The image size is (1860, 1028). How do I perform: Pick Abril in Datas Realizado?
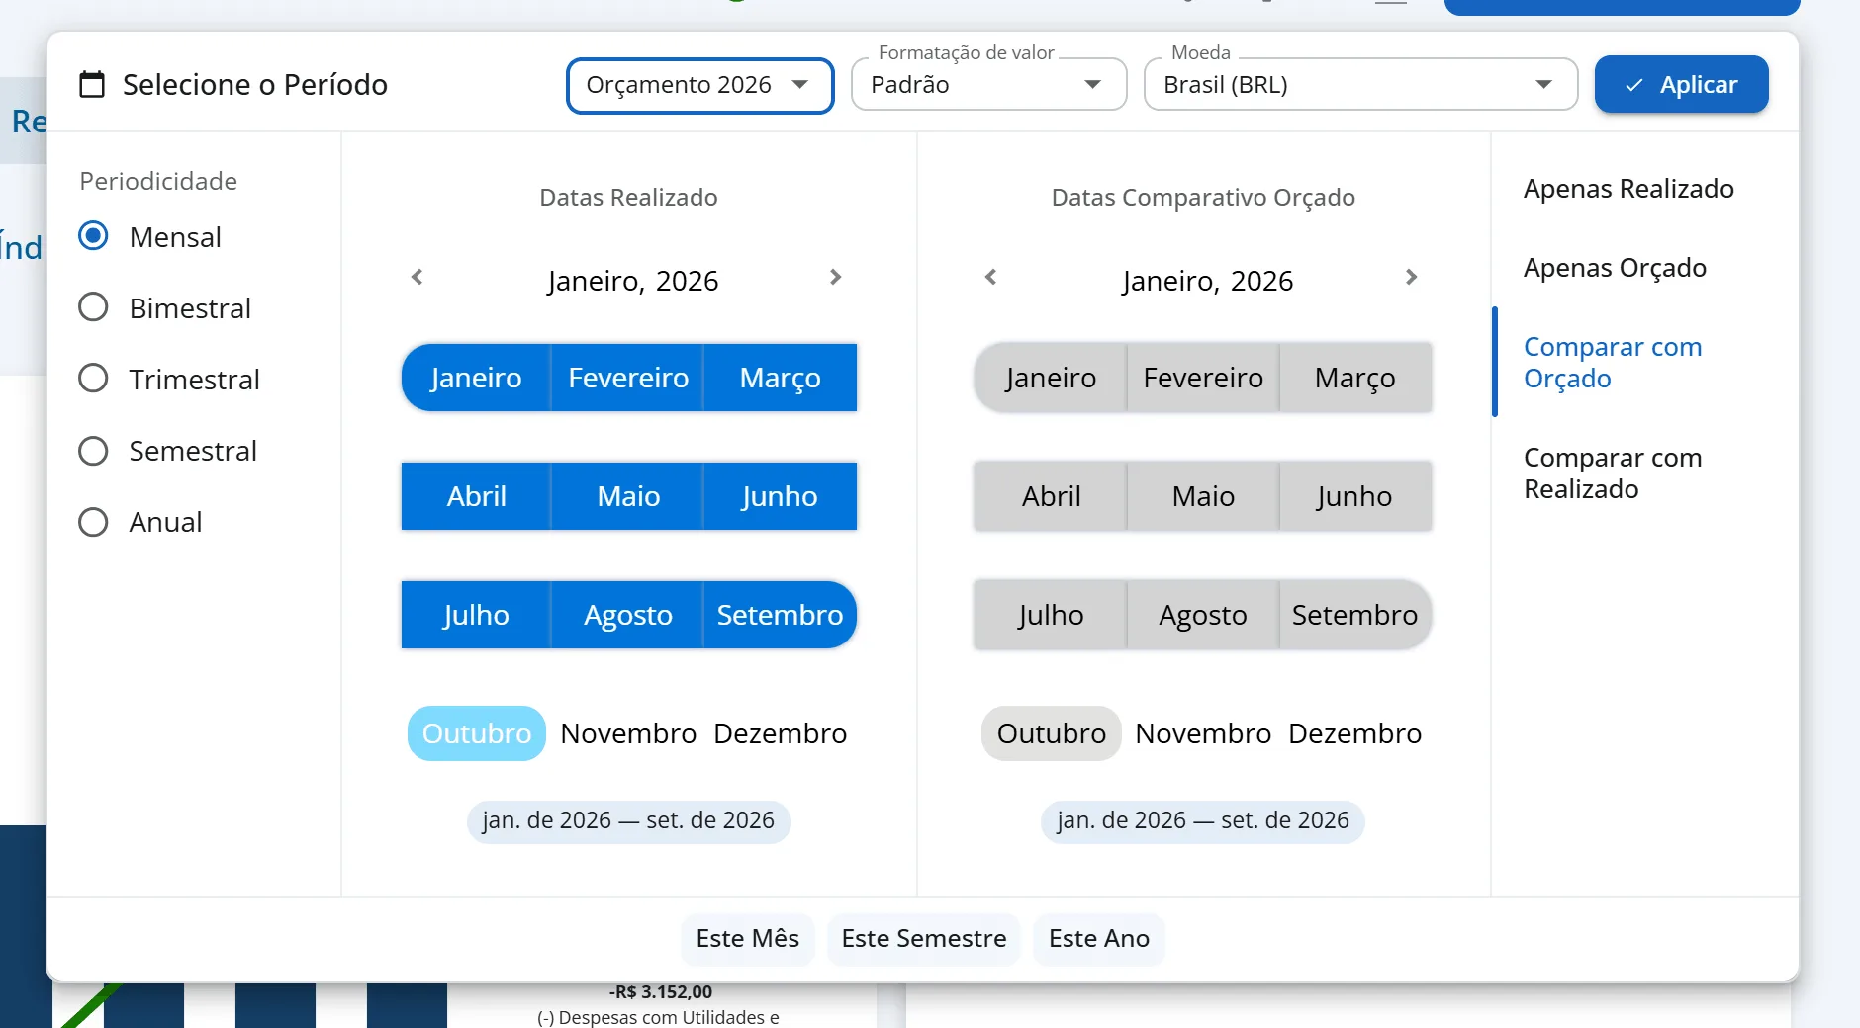tap(476, 496)
